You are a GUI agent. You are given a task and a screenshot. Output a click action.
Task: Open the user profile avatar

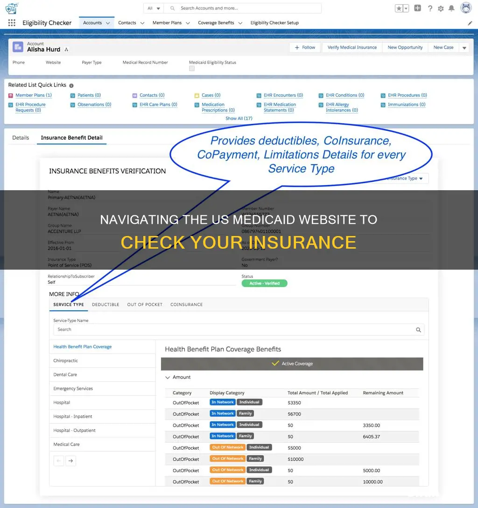(466, 8)
